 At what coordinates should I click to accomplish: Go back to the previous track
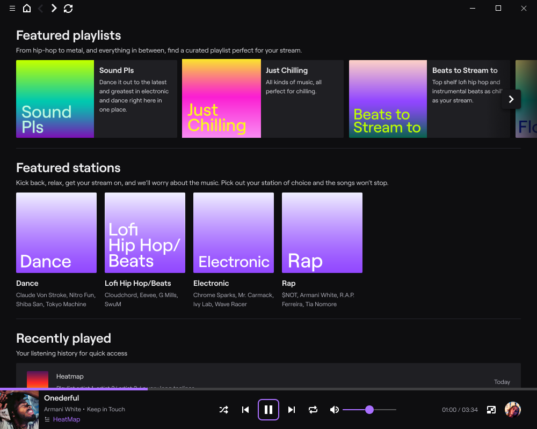click(245, 409)
